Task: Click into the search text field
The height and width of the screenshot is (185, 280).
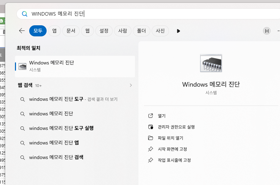Action: 148,14
